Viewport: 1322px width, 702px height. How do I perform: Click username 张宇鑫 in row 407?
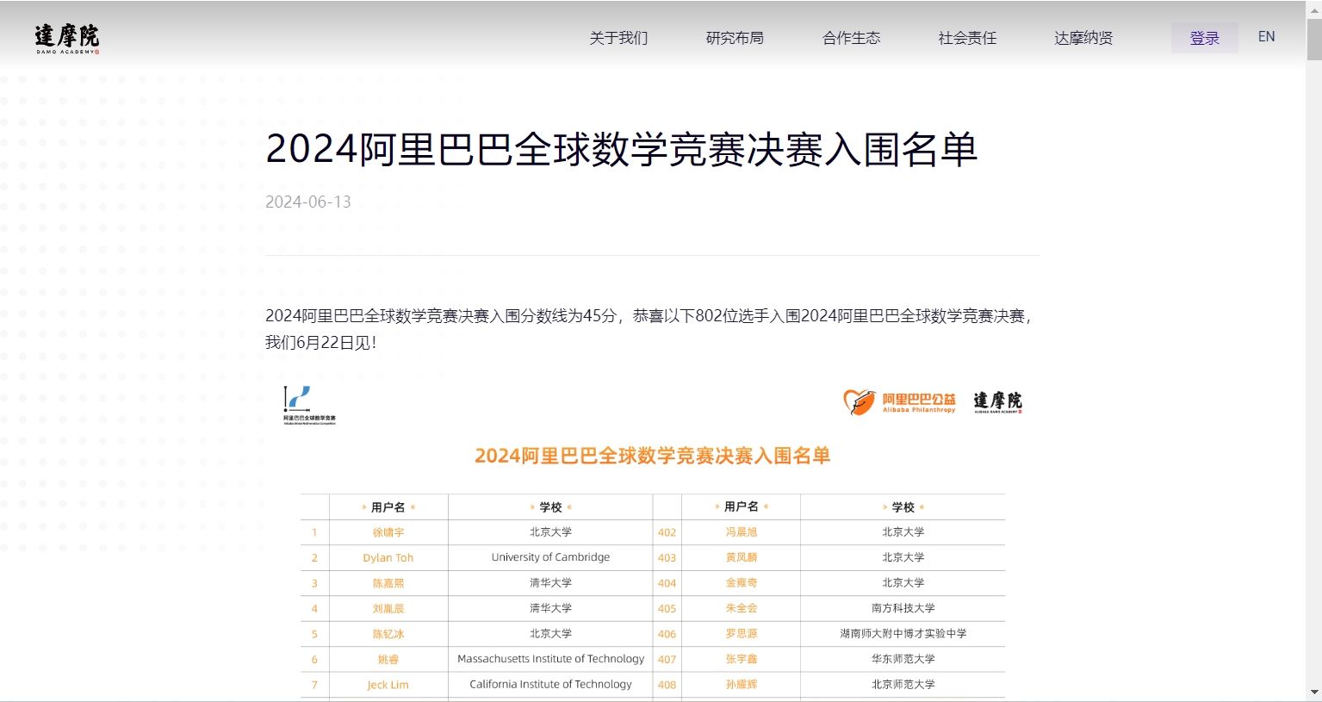741,659
